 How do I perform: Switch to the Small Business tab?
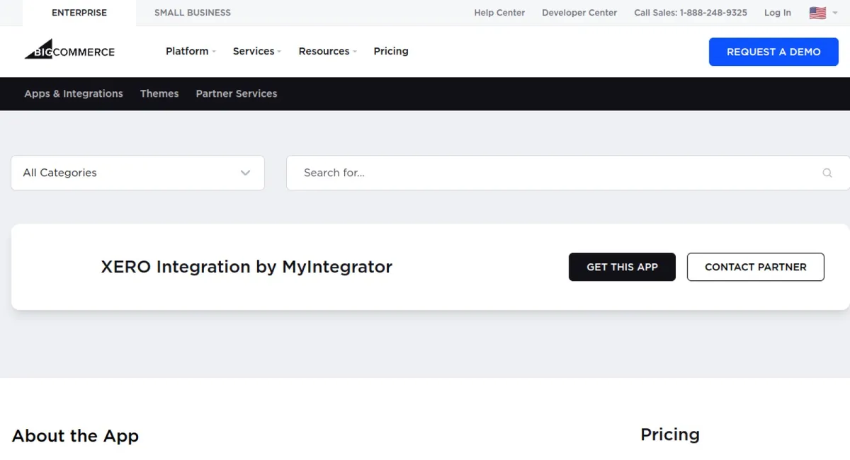click(x=192, y=12)
